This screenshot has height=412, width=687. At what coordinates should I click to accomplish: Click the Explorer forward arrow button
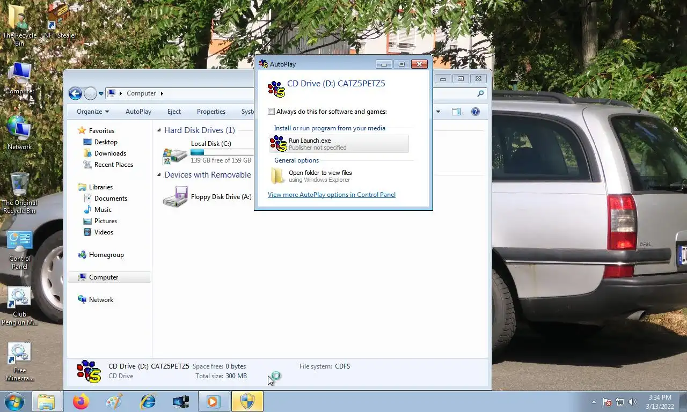90,93
